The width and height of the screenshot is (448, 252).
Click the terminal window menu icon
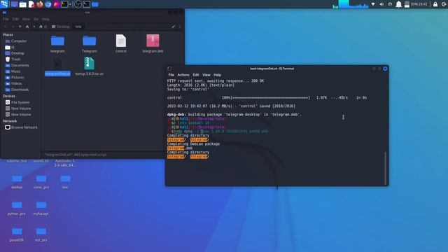[169, 69]
